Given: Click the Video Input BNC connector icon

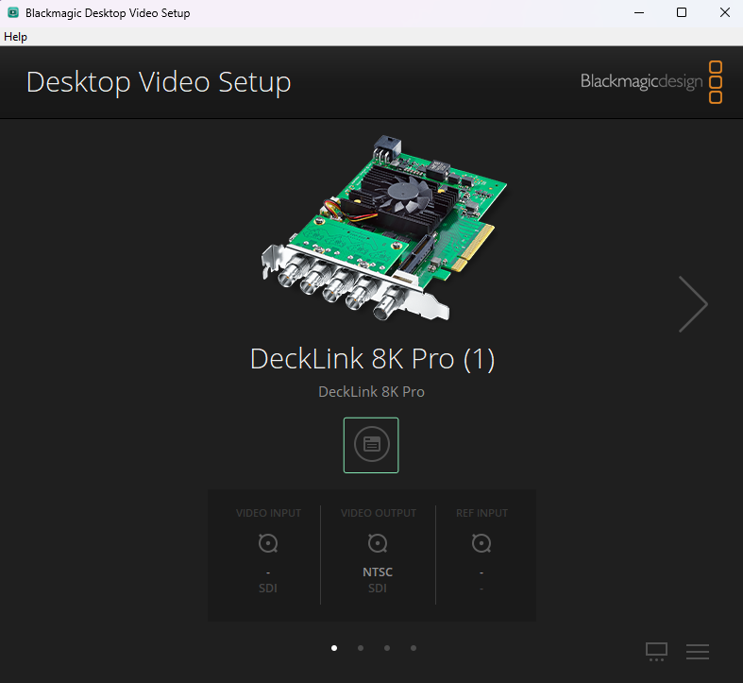Looking at the screenshot, I should pos(268,543).
